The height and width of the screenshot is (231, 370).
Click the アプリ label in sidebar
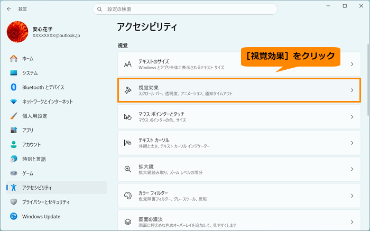28,130
